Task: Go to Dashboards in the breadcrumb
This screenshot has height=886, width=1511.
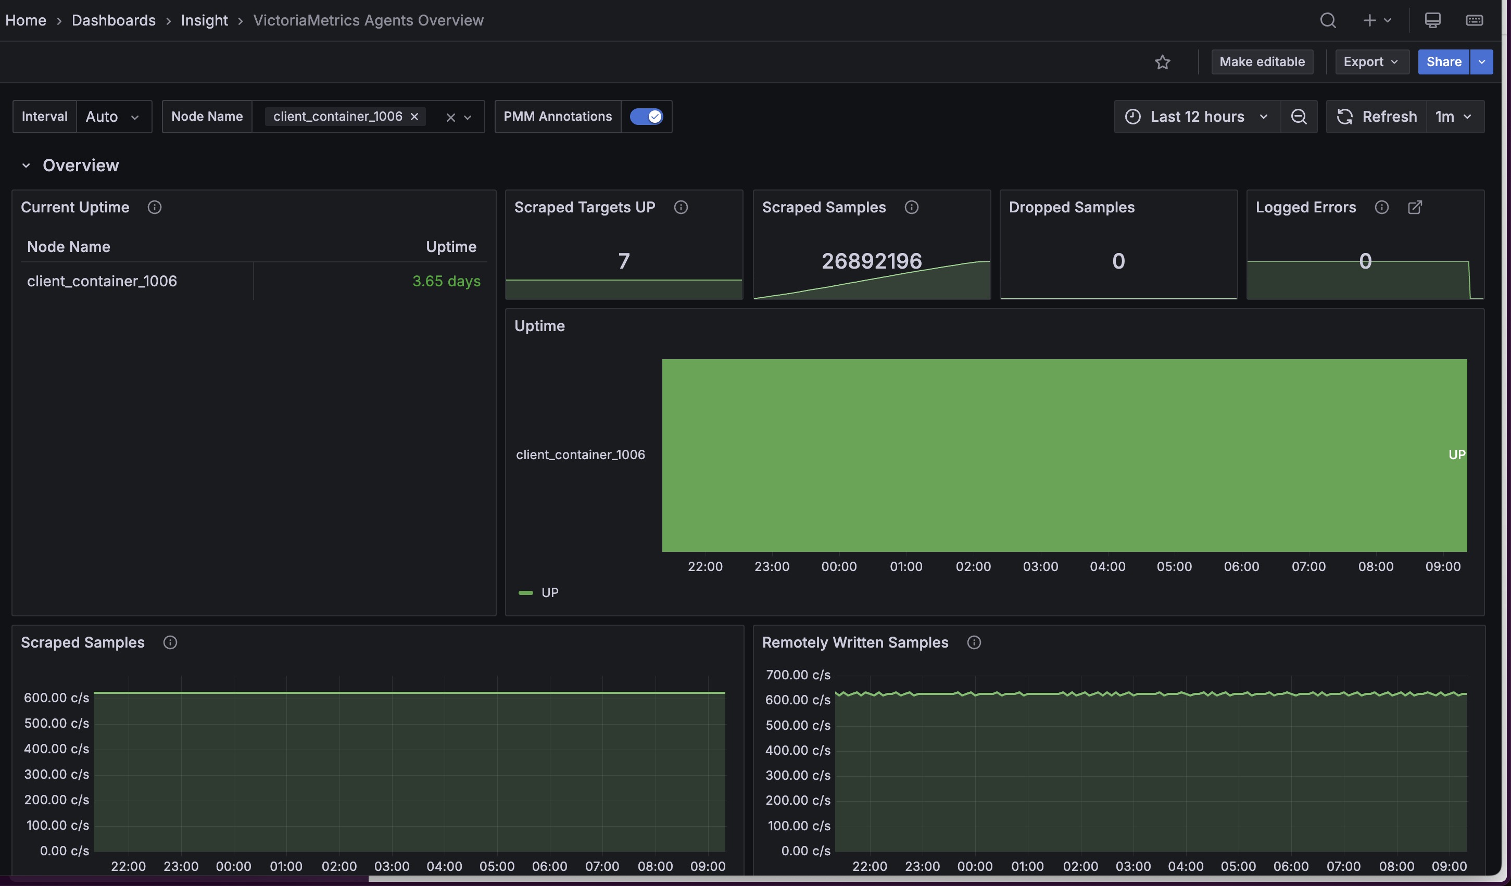Action: [114, 20]
